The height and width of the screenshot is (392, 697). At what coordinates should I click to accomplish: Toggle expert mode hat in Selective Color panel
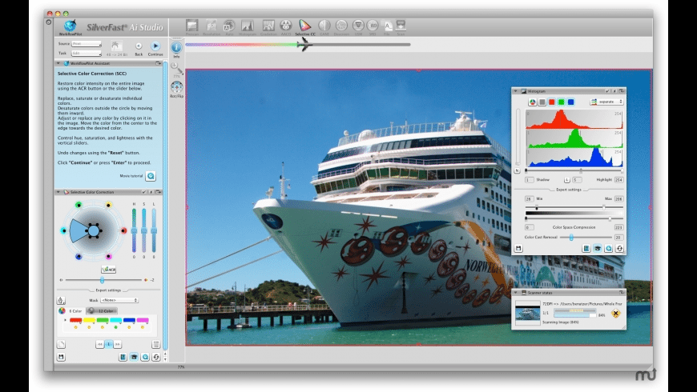coord(134,357)
